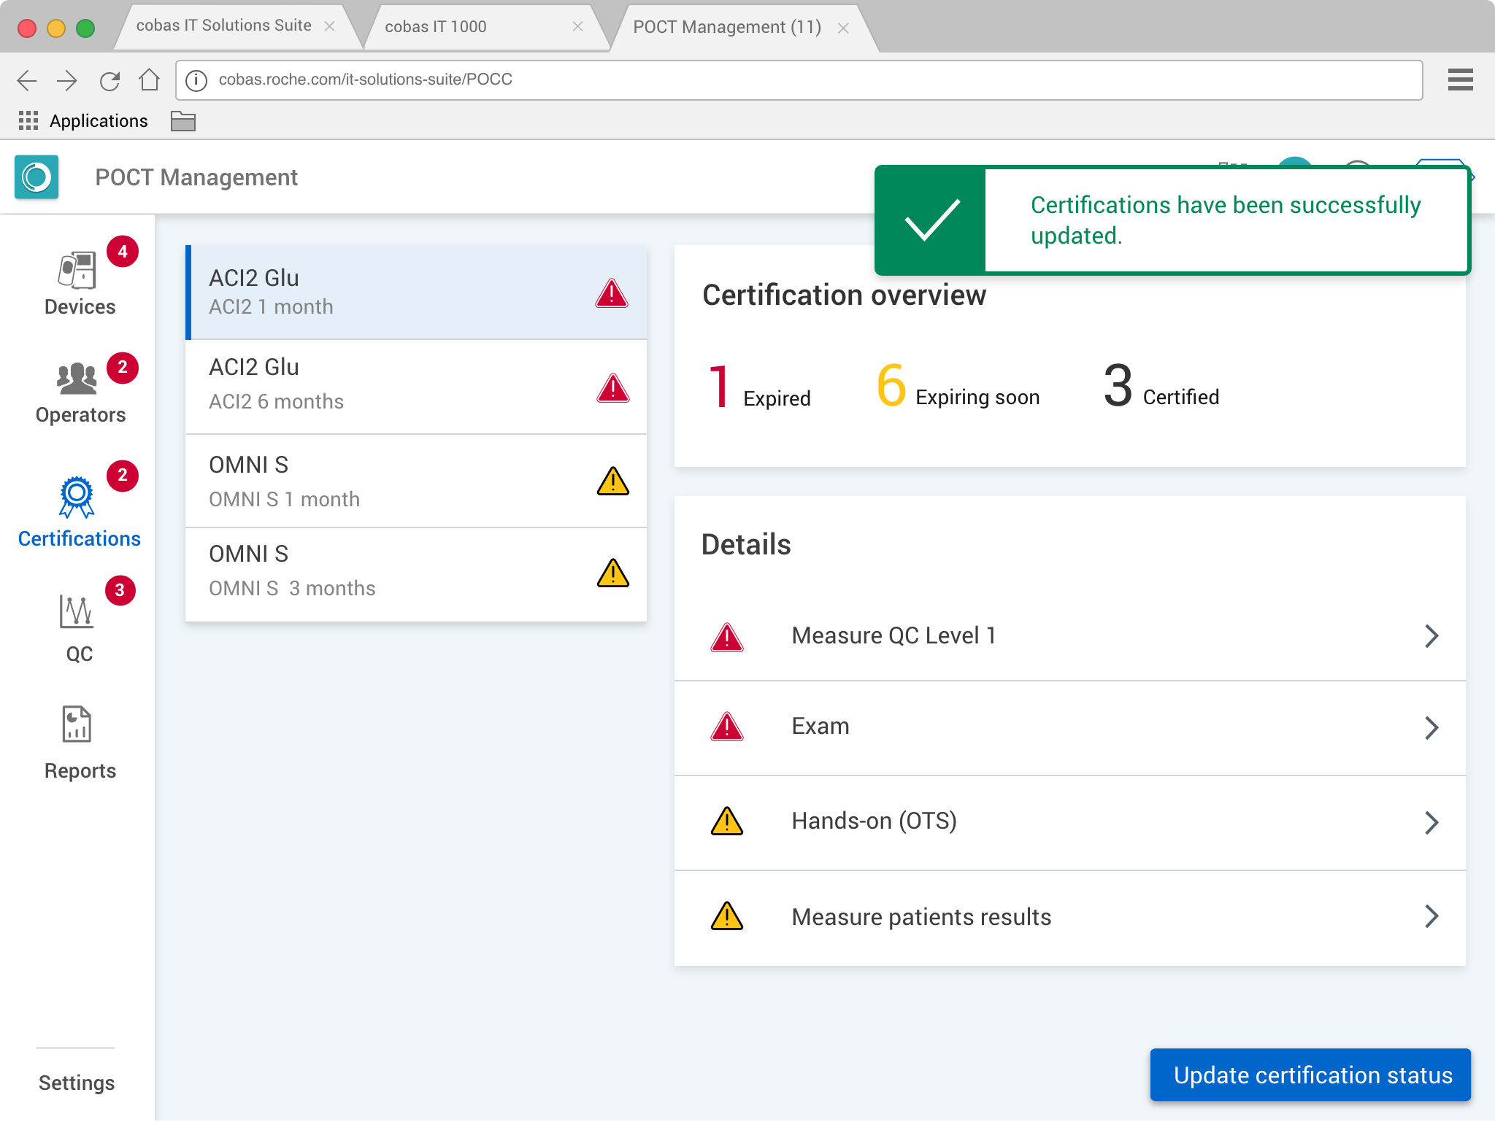Expand the Hands-on (OTS) chevron
Viewport: 1495px width, 1122px height.
pyautogui.click(x=1431, y=823)
